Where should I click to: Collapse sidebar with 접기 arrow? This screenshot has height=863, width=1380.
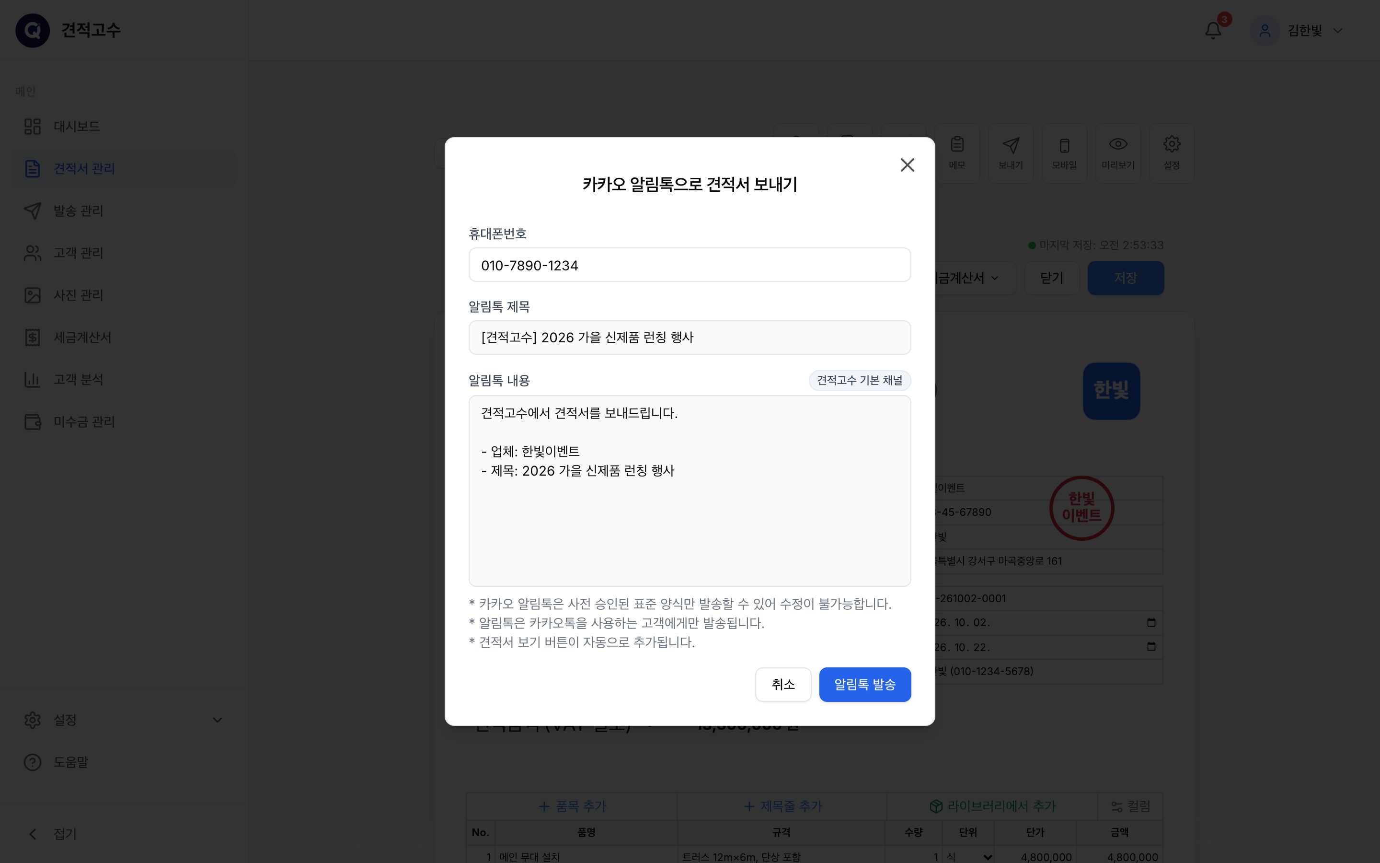33,834
